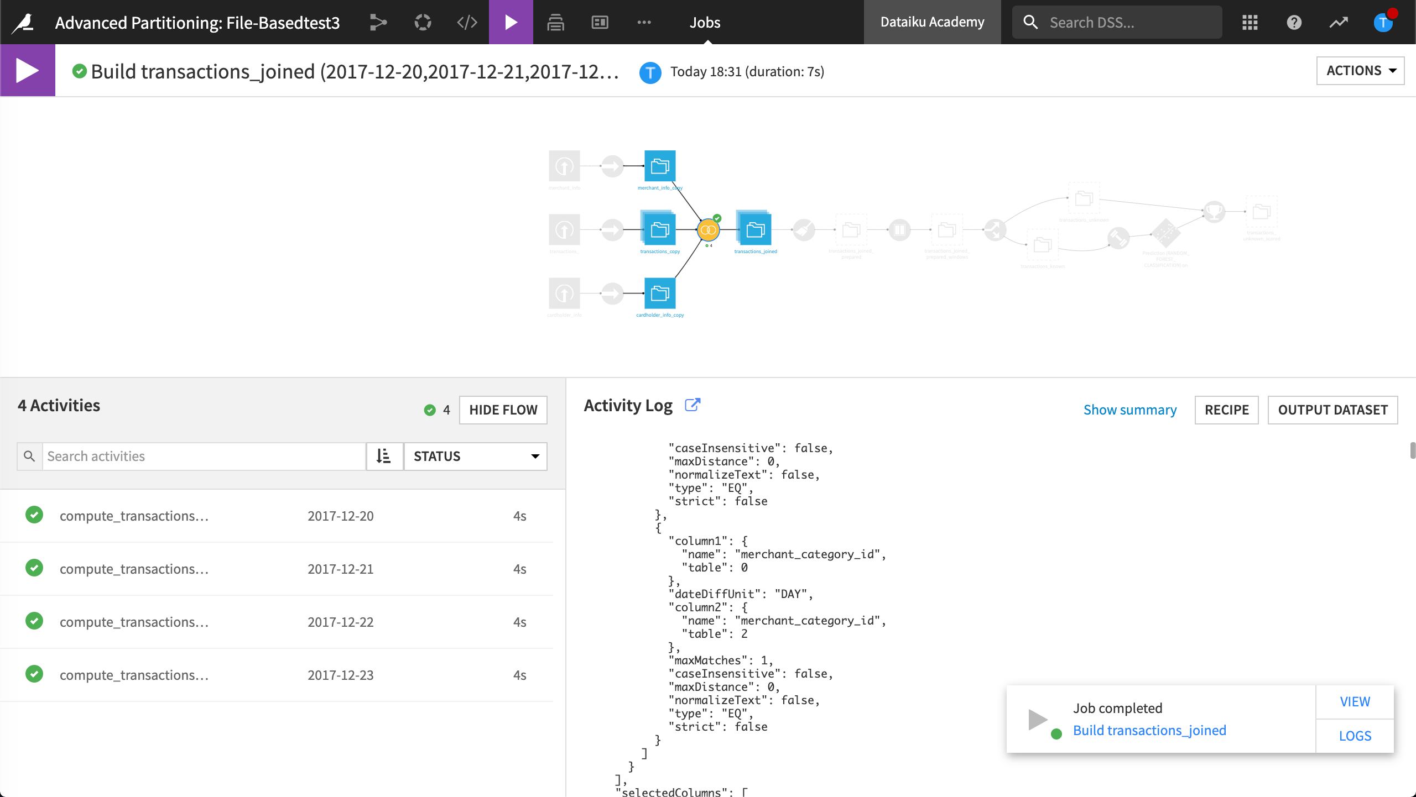The width and height of the screenshot is (1416, 797).
Task: Toggle Show summary in activity log
Action: (x=1129, y=410)
